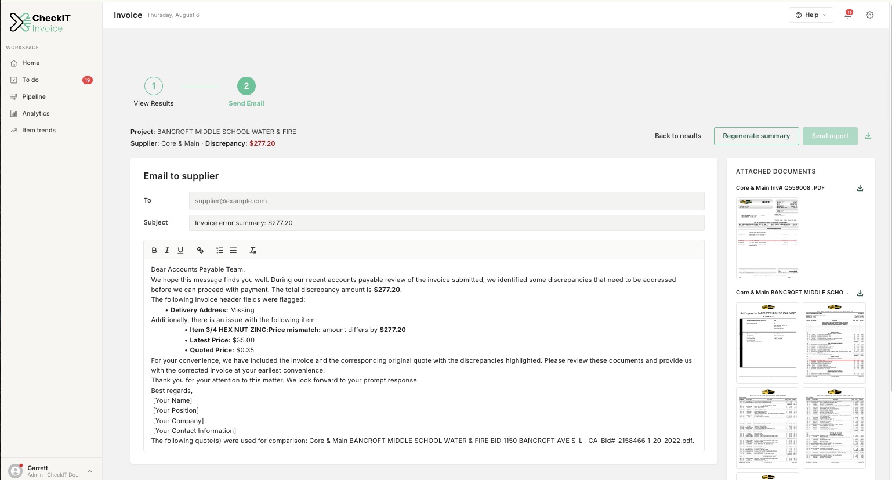Download Core & Main Inv# Q559008 PDF
The image size is (892, 480).
[x=860, y=188]
